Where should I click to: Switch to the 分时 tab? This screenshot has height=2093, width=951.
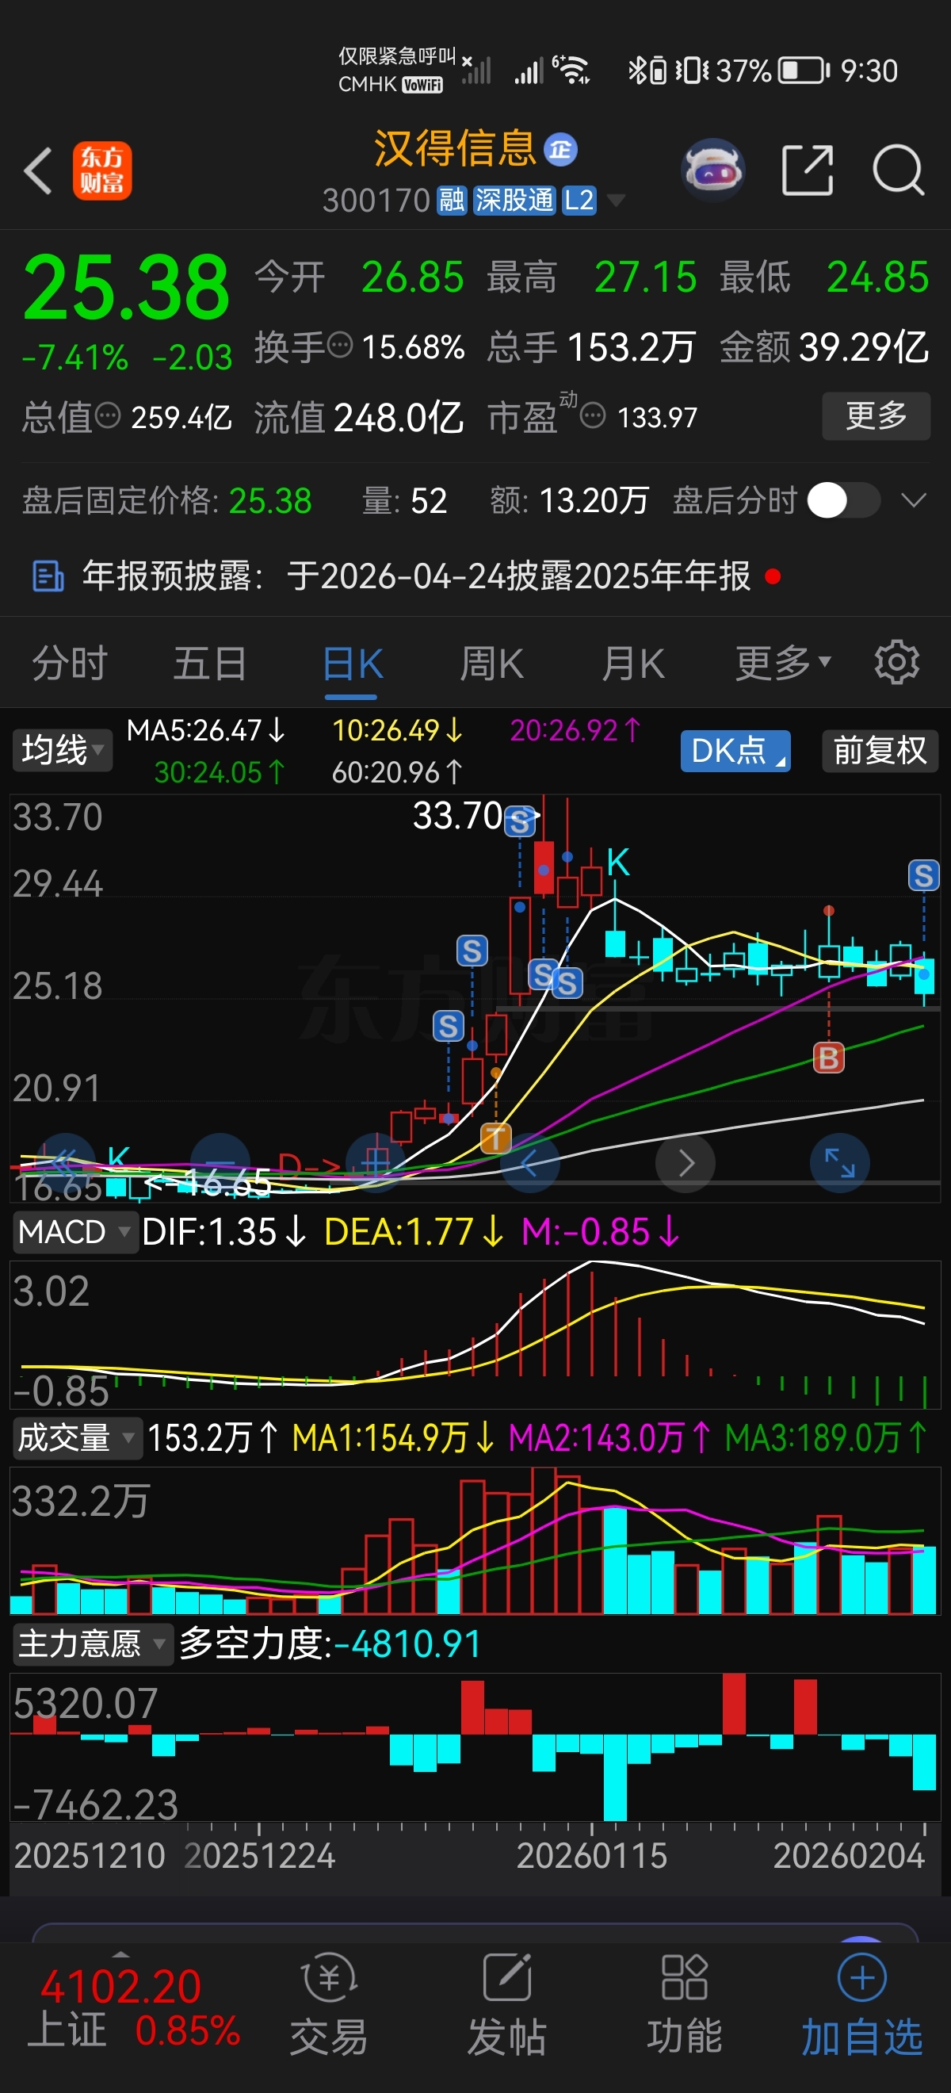pyautogui.click(x=70, y=663)
